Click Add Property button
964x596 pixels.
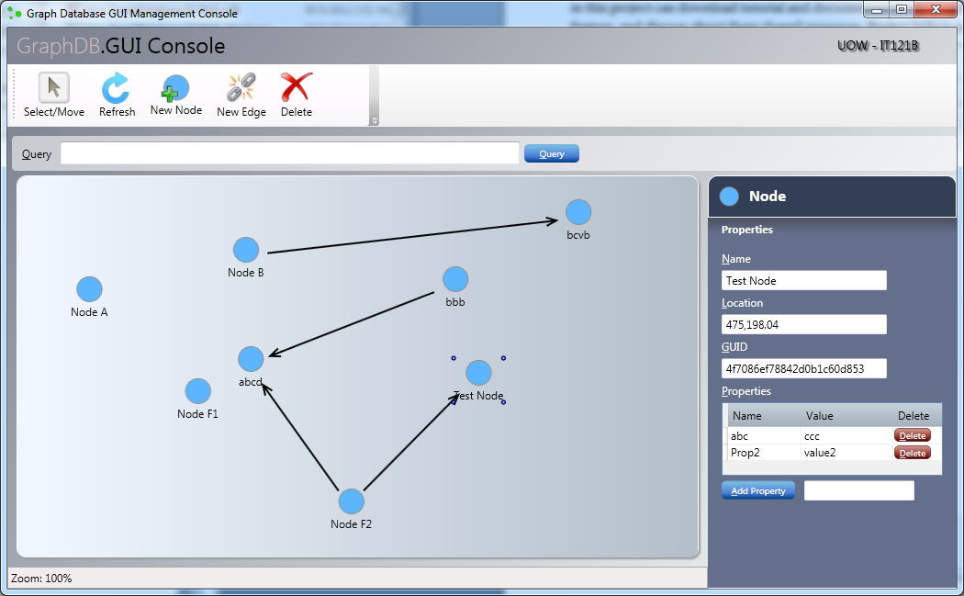click(757, 489)
